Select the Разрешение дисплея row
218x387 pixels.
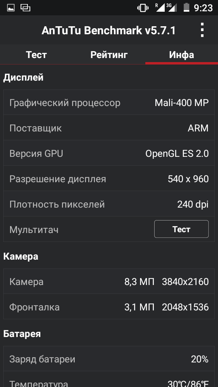click(x=109, y=179)
